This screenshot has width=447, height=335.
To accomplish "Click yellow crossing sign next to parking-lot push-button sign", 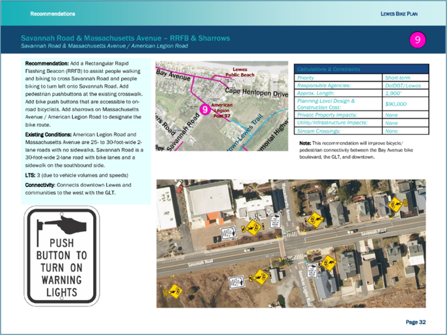I will pyautogui.click(x=253, y=227).
